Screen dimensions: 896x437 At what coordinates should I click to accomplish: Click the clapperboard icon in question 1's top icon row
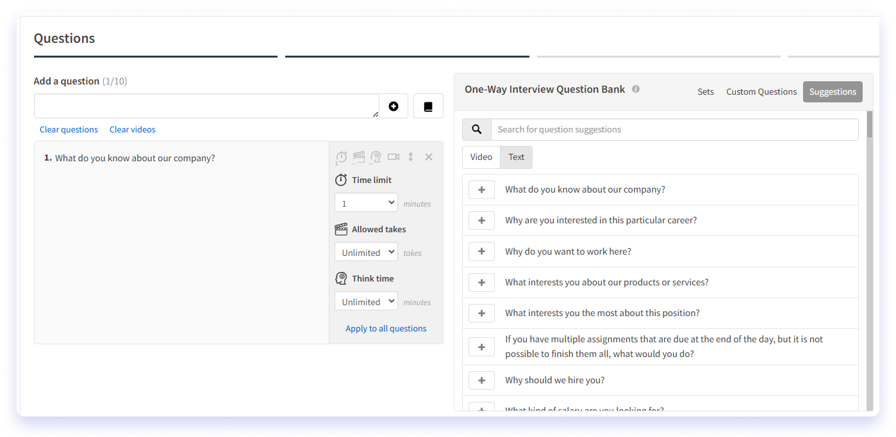click(x=359, y=157)
